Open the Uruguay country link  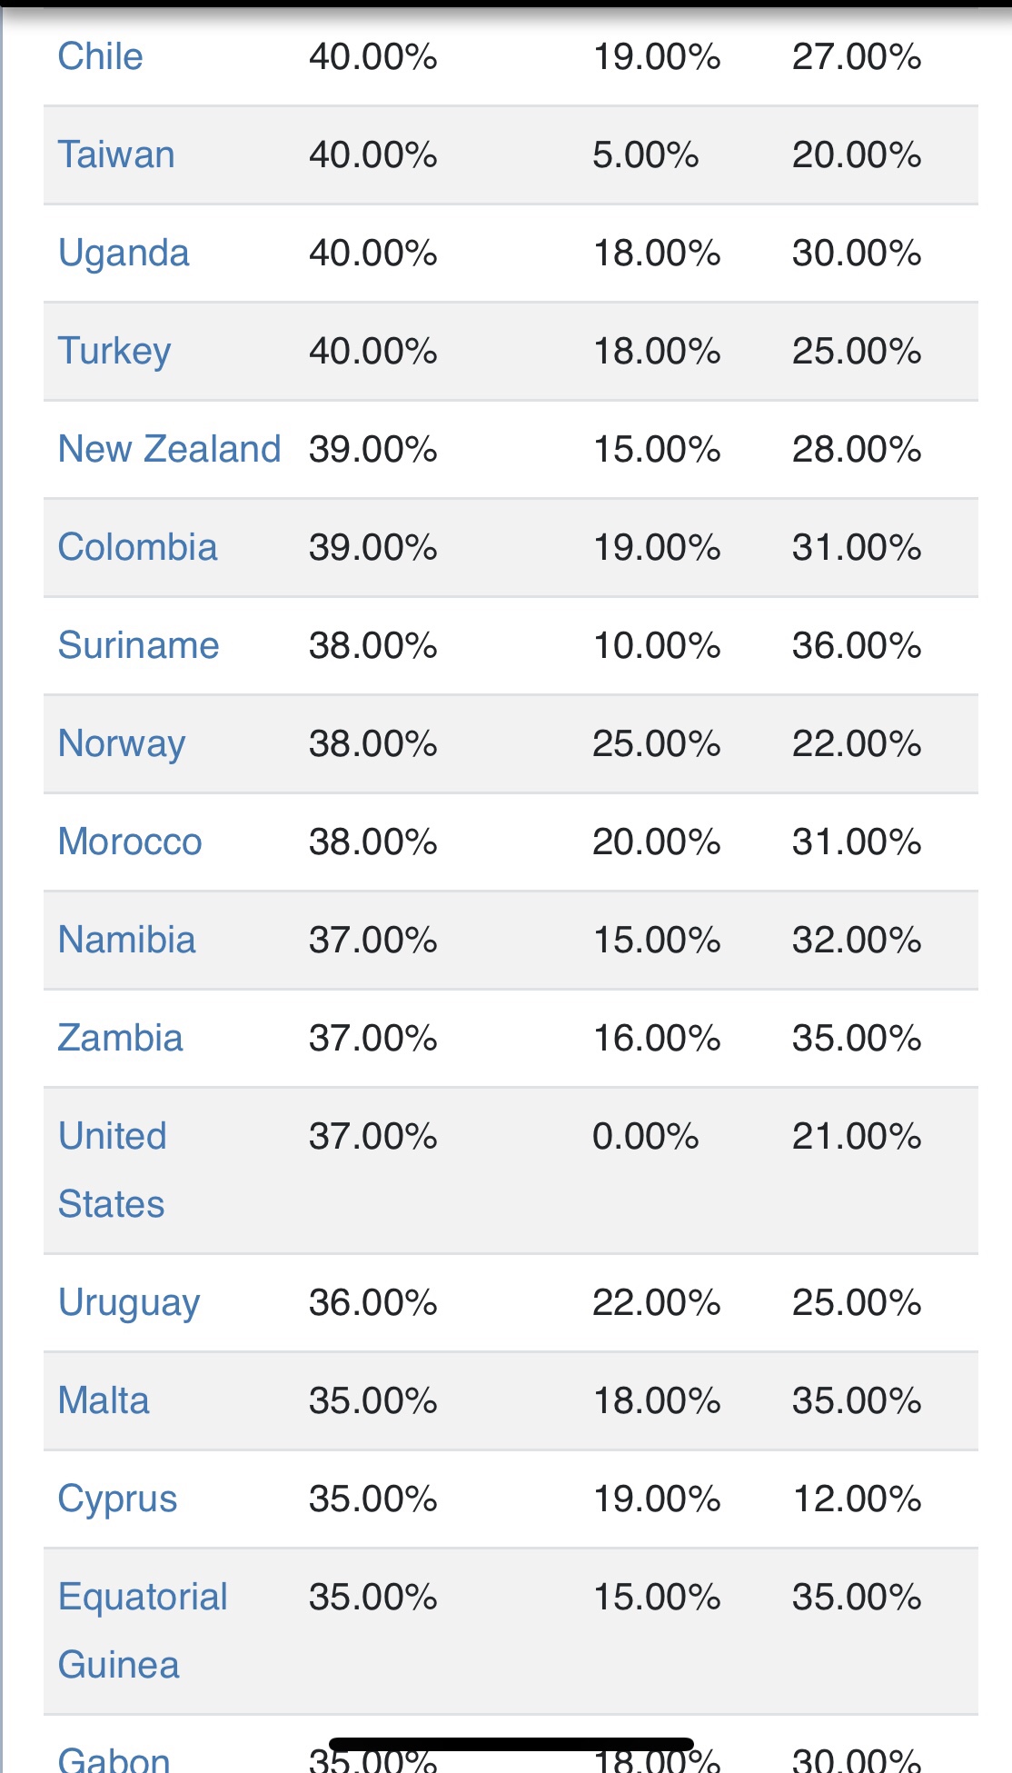tap(129, 1302)
